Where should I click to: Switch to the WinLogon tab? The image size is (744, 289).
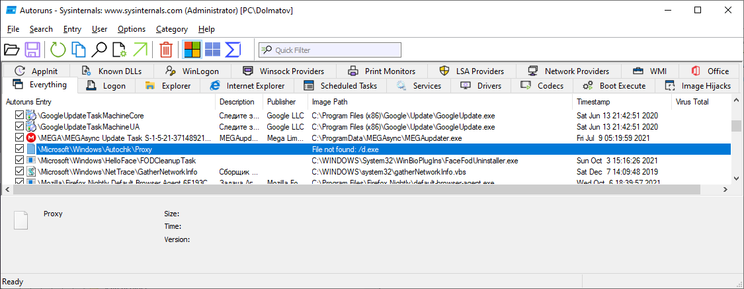coord(192,71)
